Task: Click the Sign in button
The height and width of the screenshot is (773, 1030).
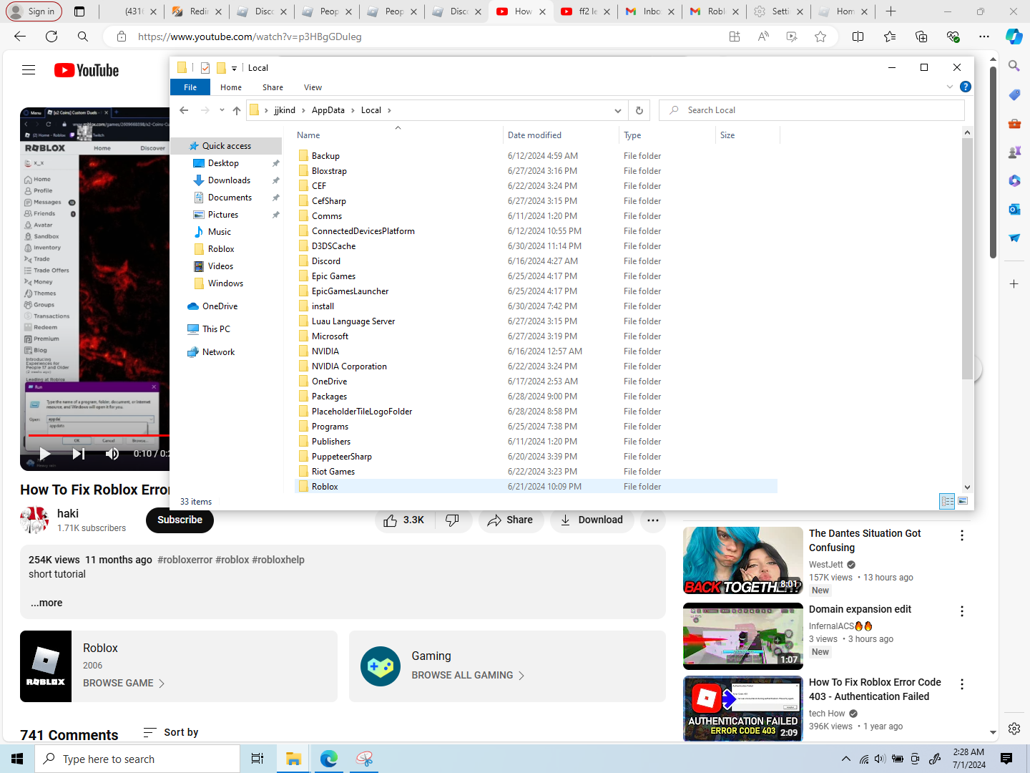Action: coord(34,11)
